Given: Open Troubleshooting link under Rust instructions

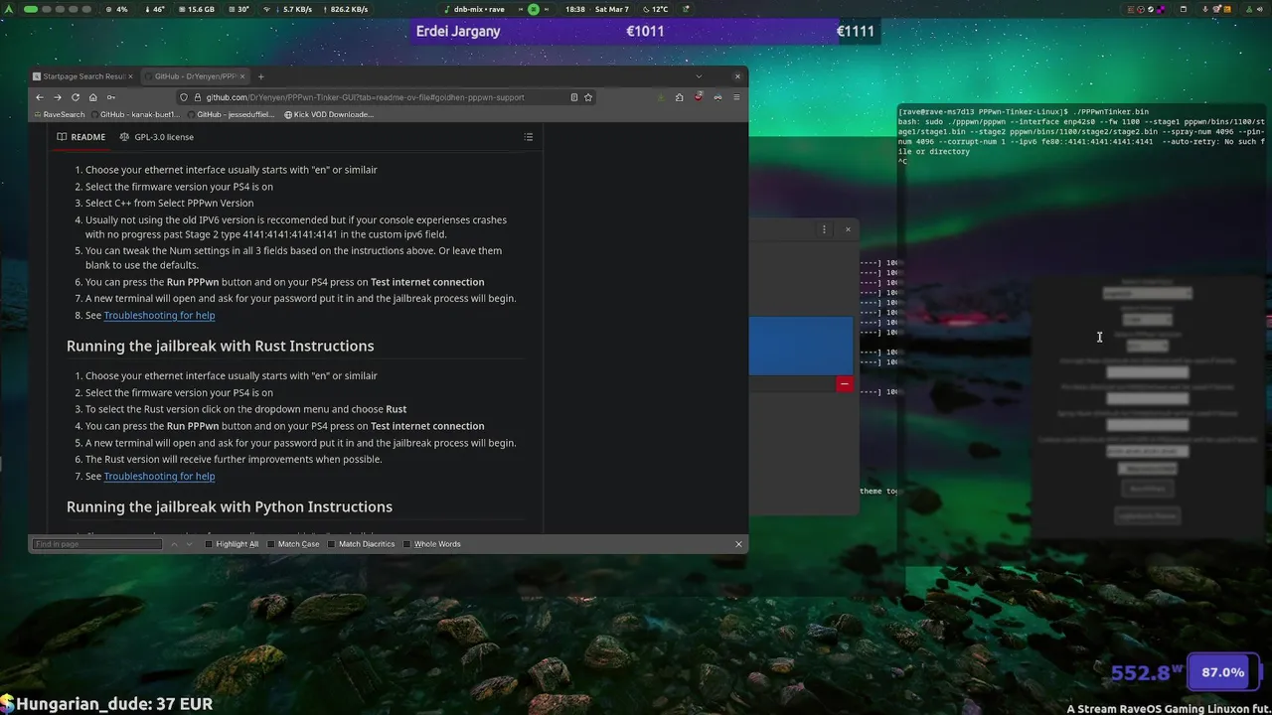Looking at the screenshot, I should pyautogui.click(x=159, y=476).
